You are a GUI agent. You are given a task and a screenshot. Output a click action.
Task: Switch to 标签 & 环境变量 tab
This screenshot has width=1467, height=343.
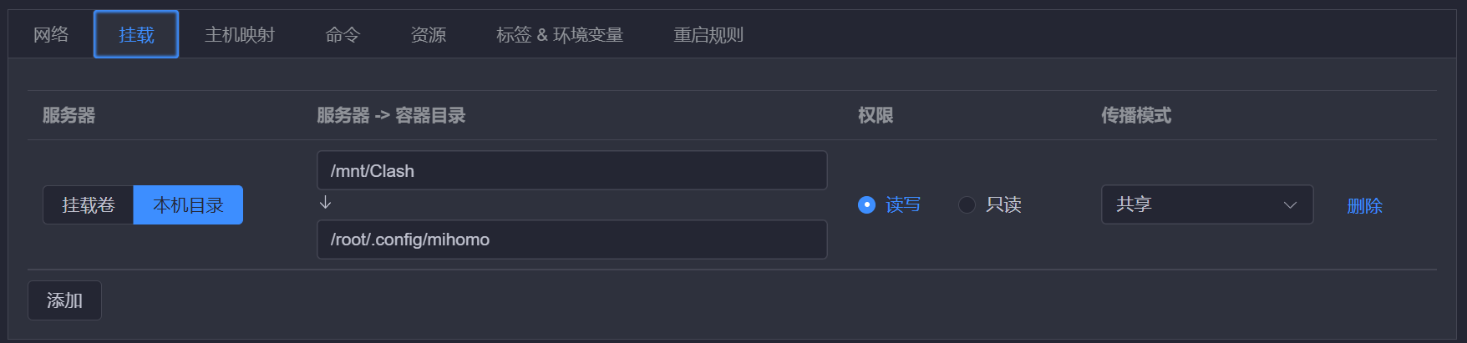coord(559,34)
